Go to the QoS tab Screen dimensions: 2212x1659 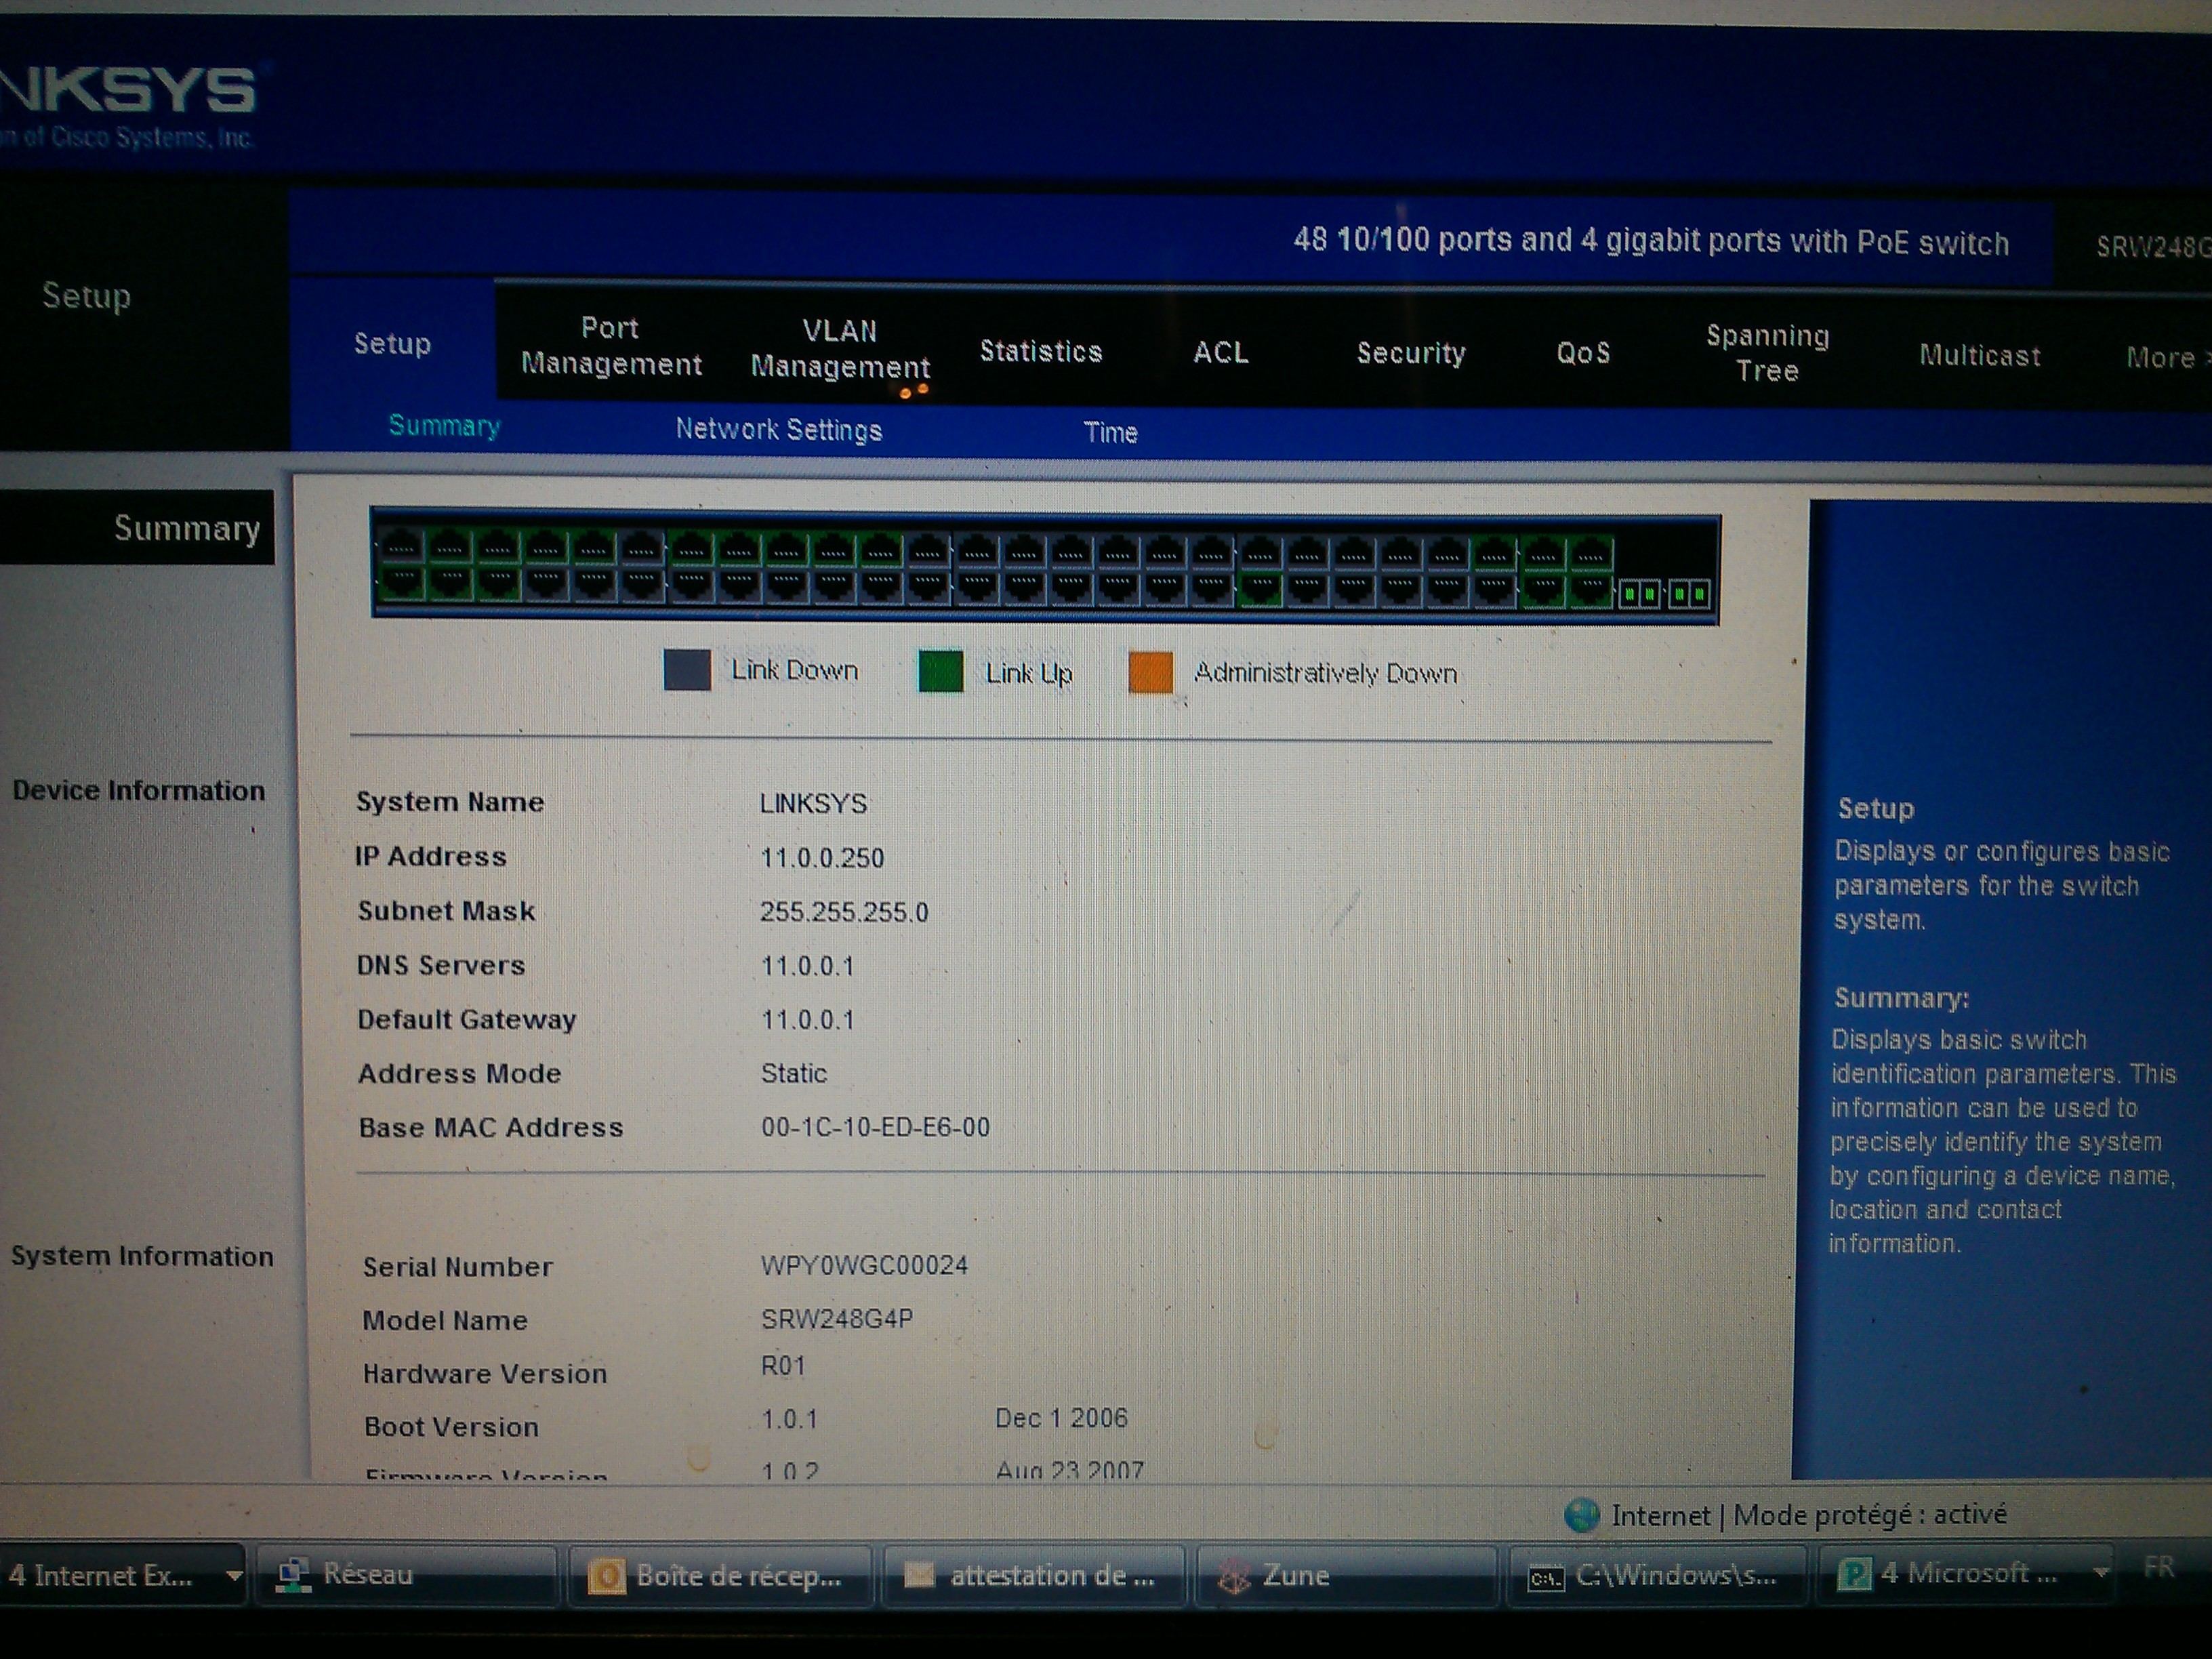[x=1583, y=353]
